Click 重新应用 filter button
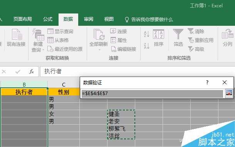Viewport: 235px width, 147px height. coord(200,40)
